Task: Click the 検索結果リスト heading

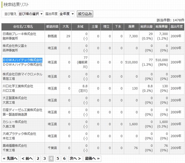Action: [x=16, y=5]
